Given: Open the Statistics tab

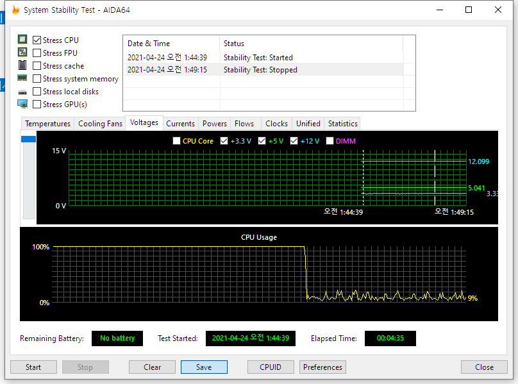Looking at the screenshot, I should point(342,124).
